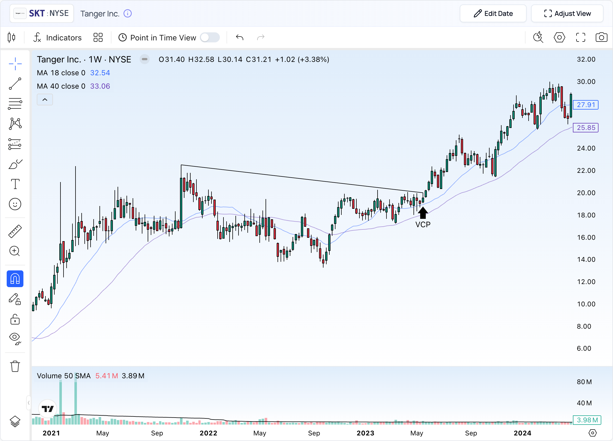This screenshot has height=441, width=613.
Task: Activate the ruler measure tool
Action: 15,231
